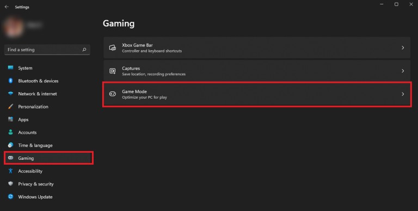418x211 pixels.
Task: Click in the Find a setting field
Action: [47, 50]
